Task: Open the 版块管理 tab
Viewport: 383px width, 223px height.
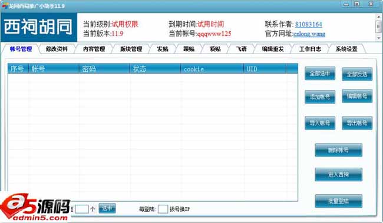Action: pos(131,49)
